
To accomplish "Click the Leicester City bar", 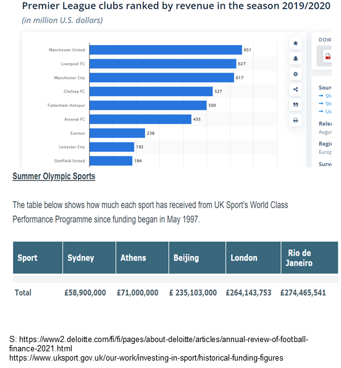I will [112, 147].
